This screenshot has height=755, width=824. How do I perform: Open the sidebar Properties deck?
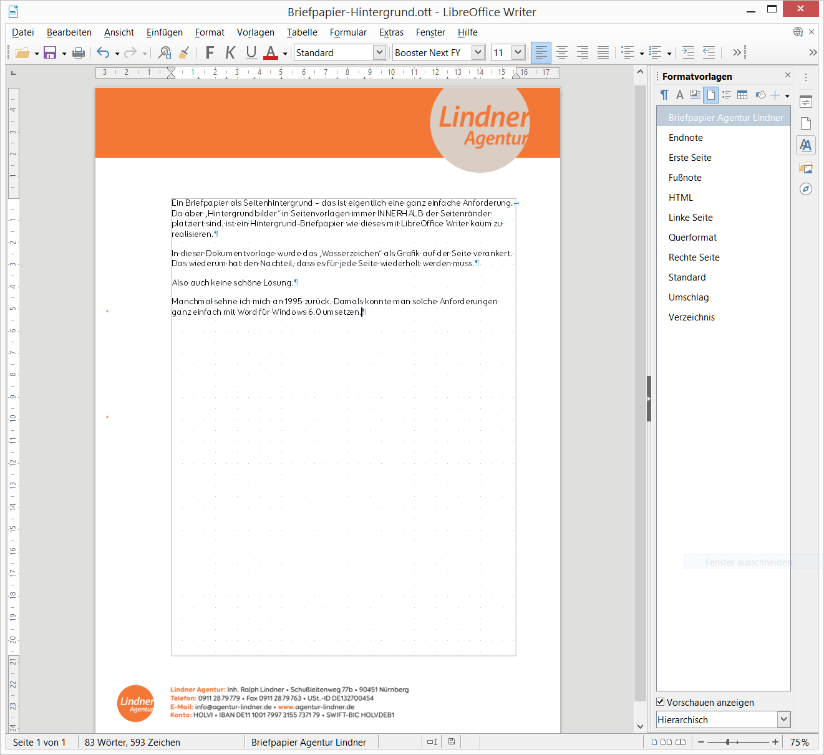pyautogui.click(x=806, y=102)
